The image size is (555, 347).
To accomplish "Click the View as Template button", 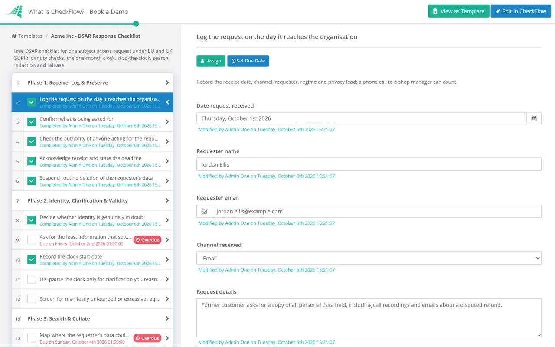I will 459,11.
